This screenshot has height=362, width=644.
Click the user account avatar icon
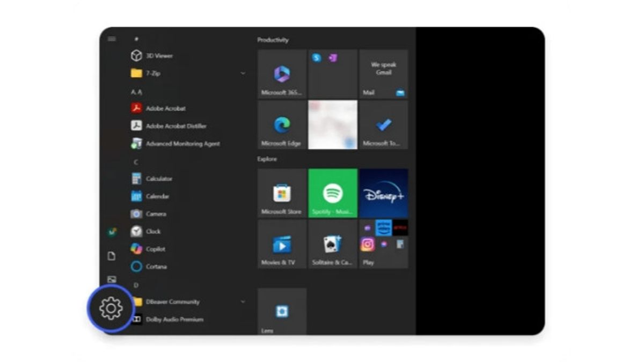pos(112,232)
